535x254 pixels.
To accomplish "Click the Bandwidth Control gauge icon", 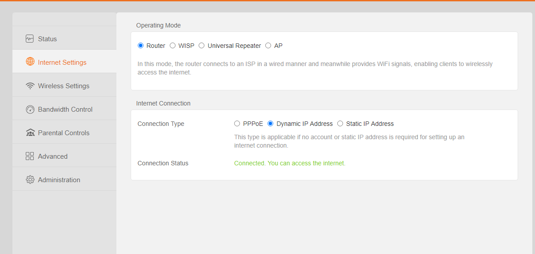I will tap(30, 109).
